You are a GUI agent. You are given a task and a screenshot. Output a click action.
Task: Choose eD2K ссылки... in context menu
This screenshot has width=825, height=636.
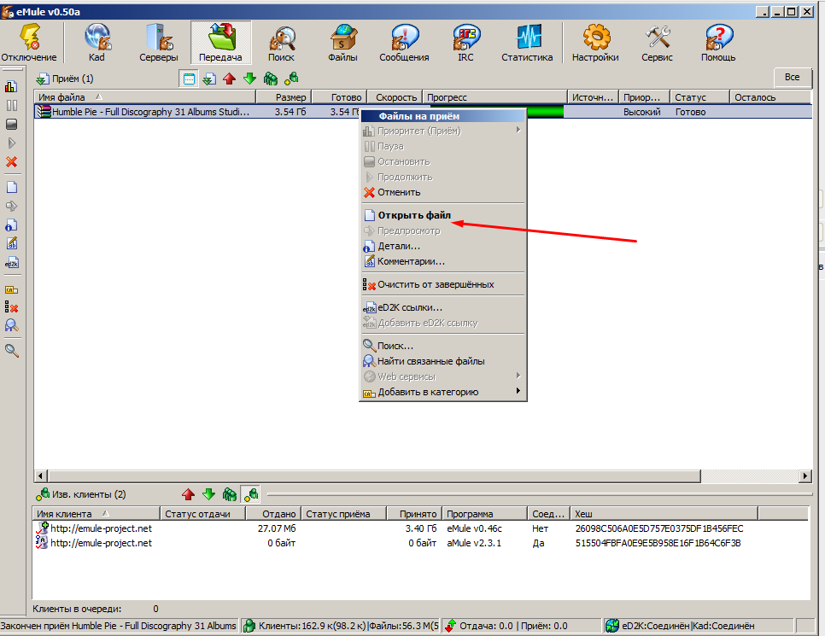443,307
